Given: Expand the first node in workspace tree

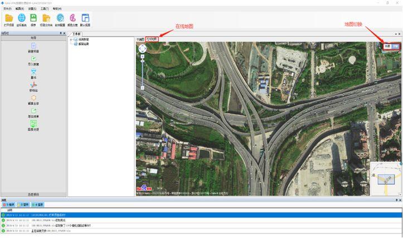Looking at the screenshot, I should point(71,40).
